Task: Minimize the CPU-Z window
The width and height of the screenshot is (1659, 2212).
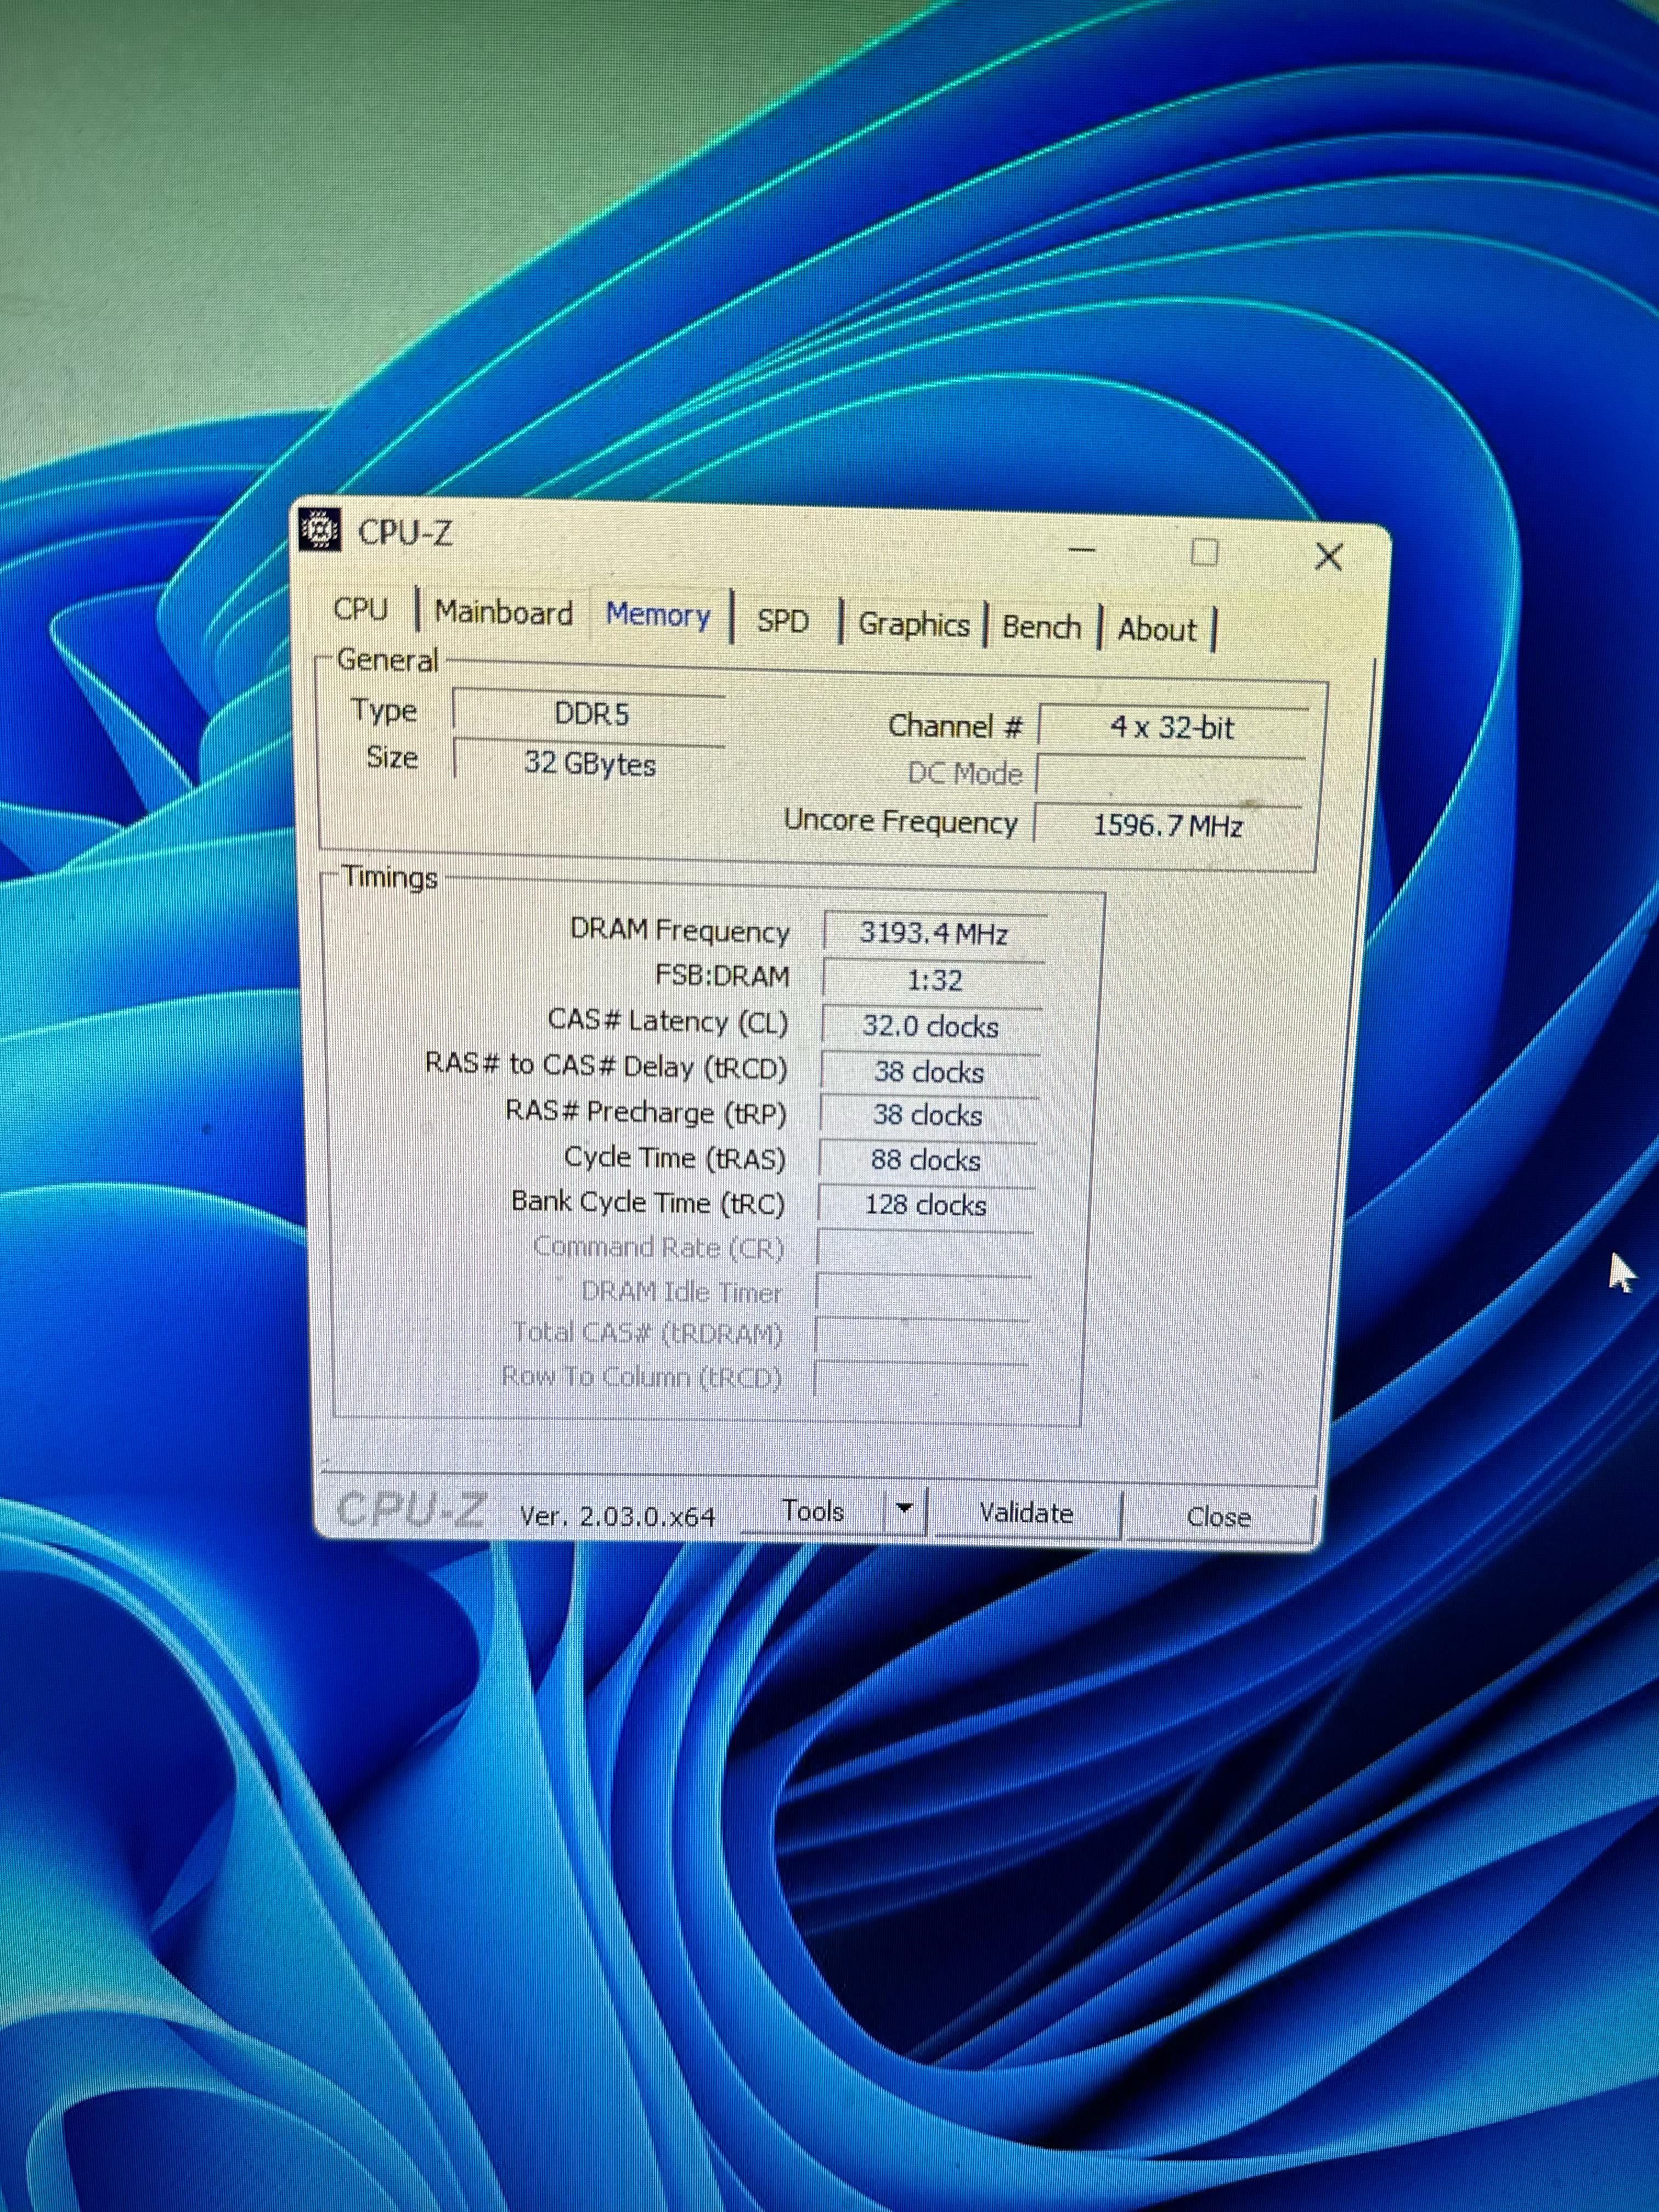Action: 1082,549
